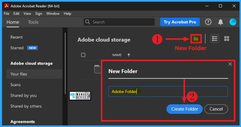The height and width of the screenshot is (127, 241).
Task: Click the New Folder icon in cloud storage
Action: click(x=196, y=39)
